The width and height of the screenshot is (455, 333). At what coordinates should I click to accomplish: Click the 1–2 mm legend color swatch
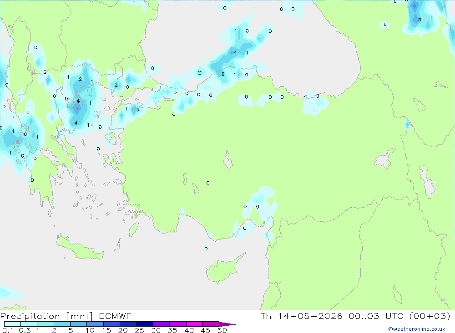(45, 324)
